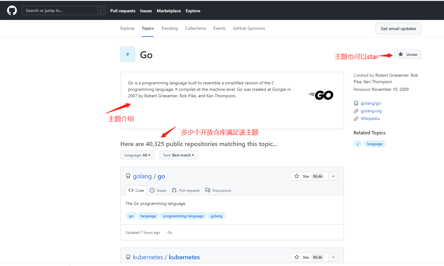This screenshot has width=444, height=266.
Task: Click the 'go' topic tag
Action: pos(131,216)
